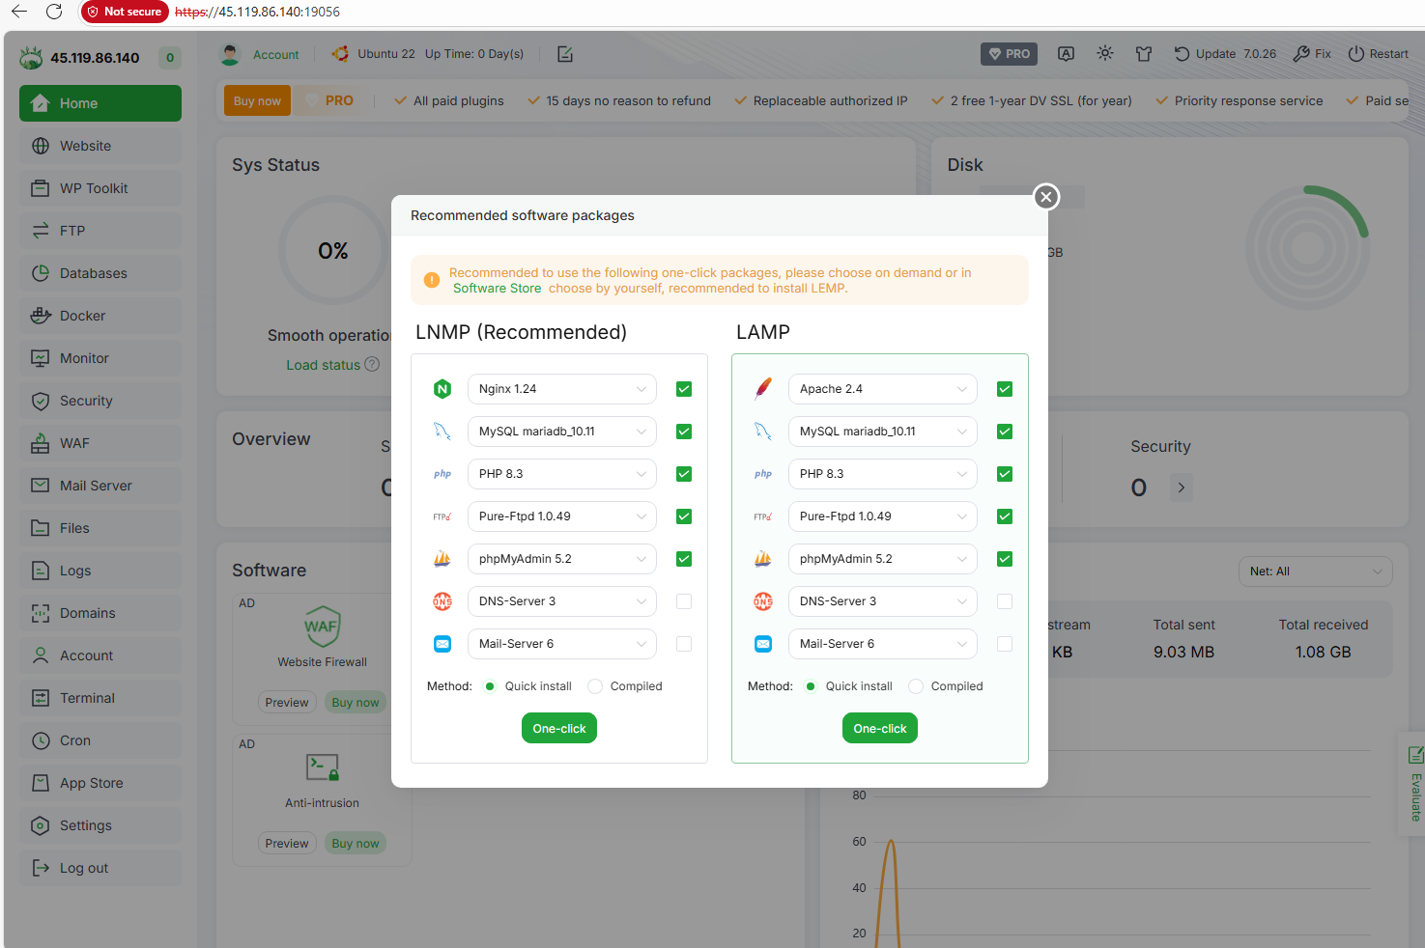Viewport: 1425px width, 948px height.
Task: Uncheck the LNMP Nginx 1.24 checkbox
Action: 684,389
